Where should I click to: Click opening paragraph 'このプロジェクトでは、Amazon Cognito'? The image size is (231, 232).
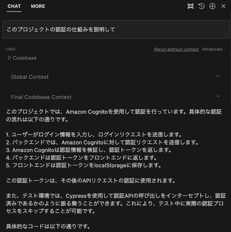point(114,116)
